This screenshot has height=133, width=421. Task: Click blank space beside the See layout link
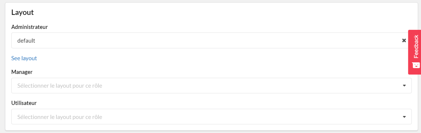[x=209, y=58]
